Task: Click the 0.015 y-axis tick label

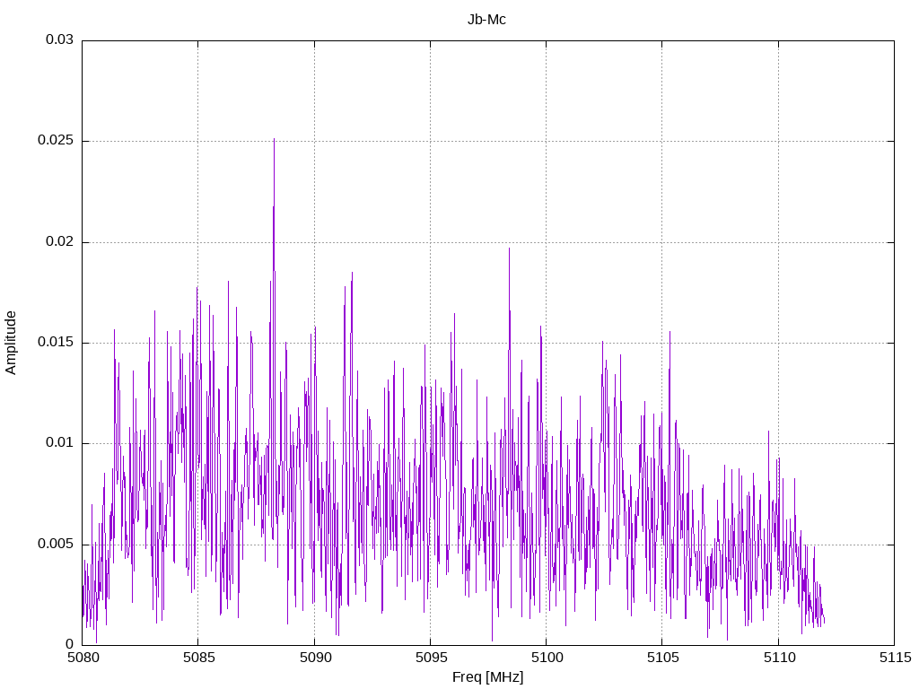Action: (57, 342)
